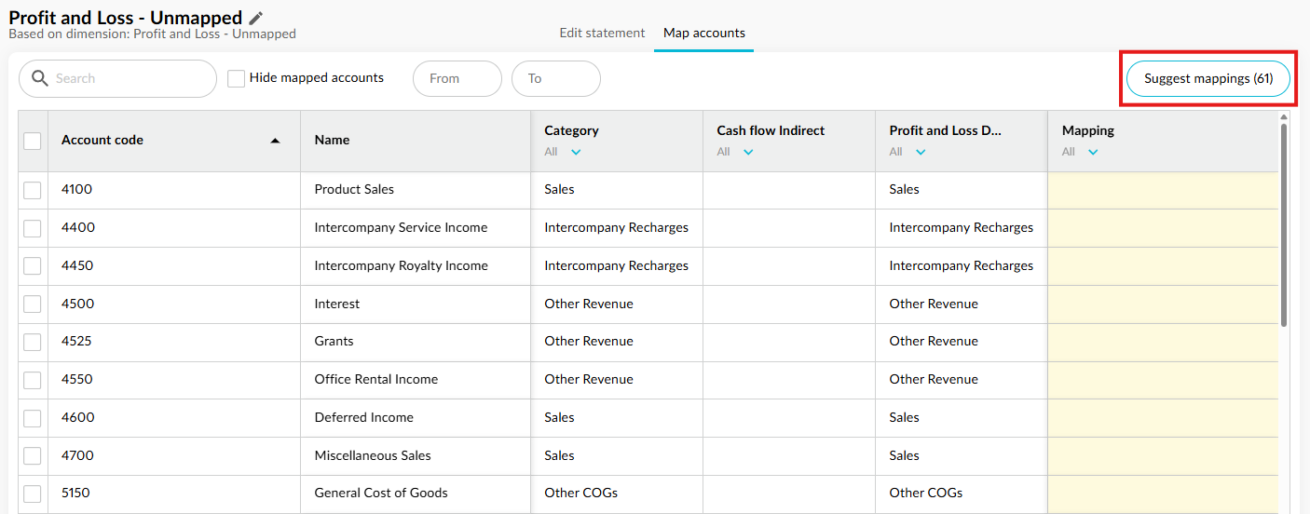Image resolution: width=1310 pixels, height=514 pixels.
Task: Click the yellow Mapping cell for Product Sales
Action: point(1163,190)
